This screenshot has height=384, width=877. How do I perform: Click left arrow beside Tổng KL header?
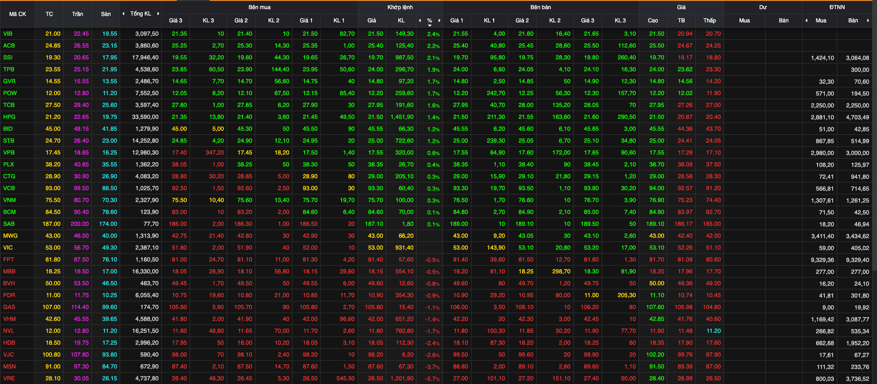point(123,14)
